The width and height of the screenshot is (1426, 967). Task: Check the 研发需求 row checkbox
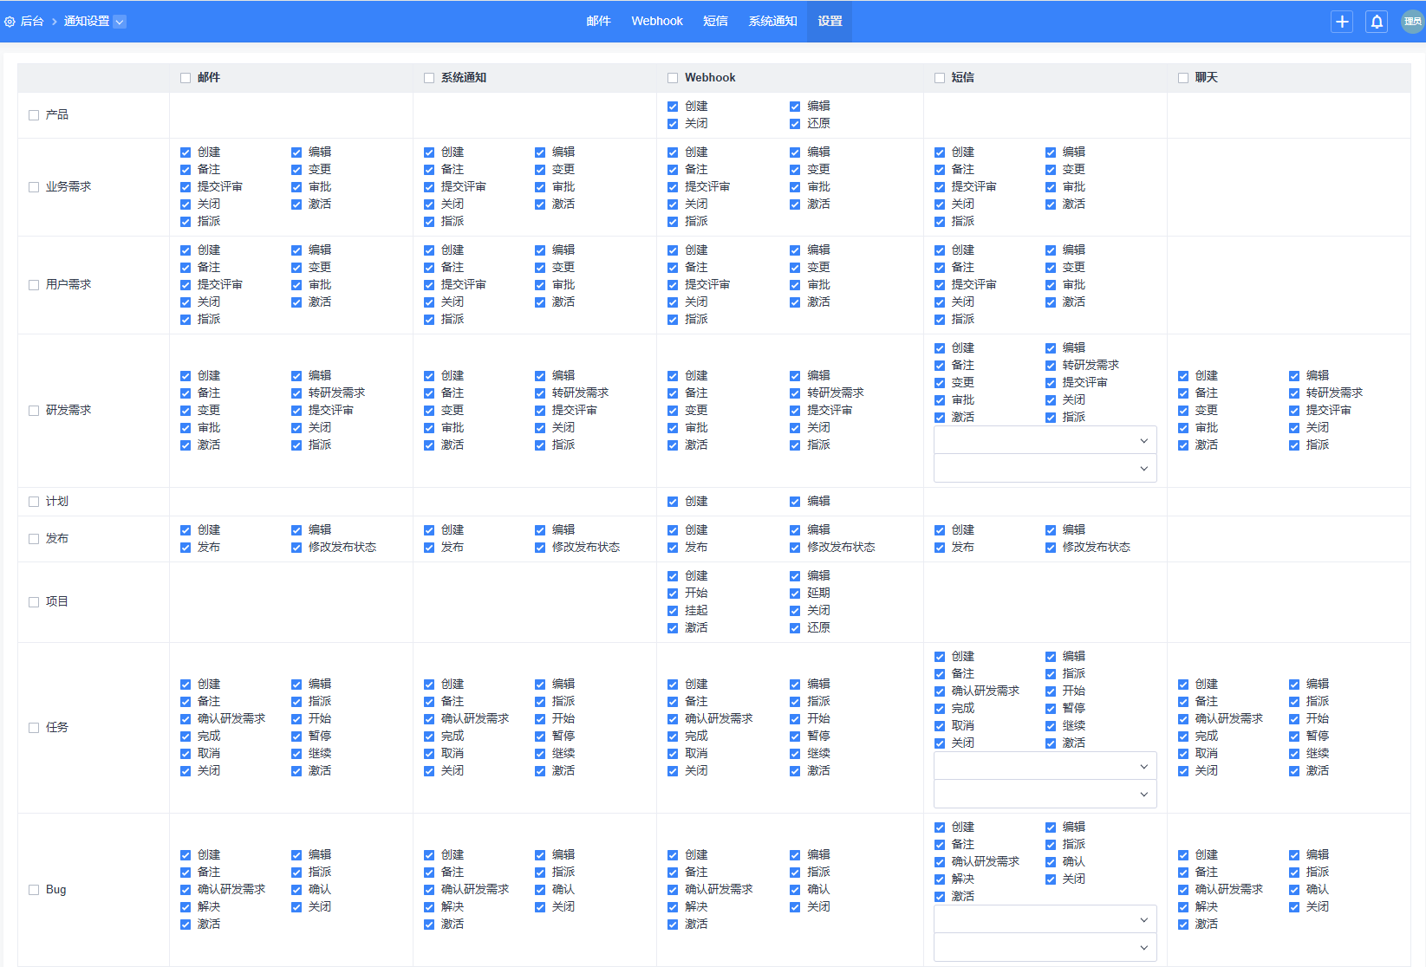pos(34,411)
